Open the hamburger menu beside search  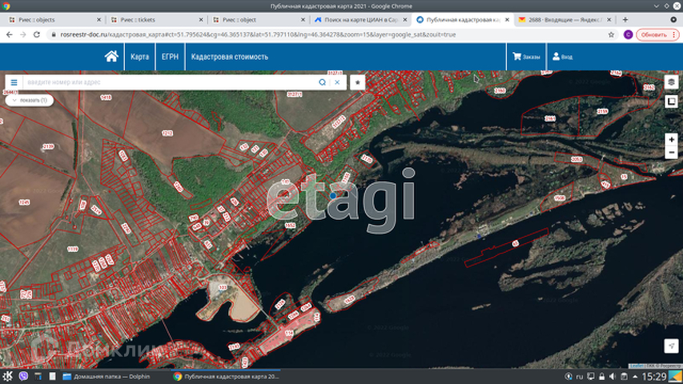[14, 82]
